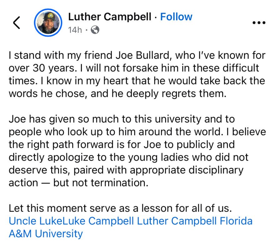Tap the back arrow icon
Screen dimensions: 276x250
click(x=16, y=23)
